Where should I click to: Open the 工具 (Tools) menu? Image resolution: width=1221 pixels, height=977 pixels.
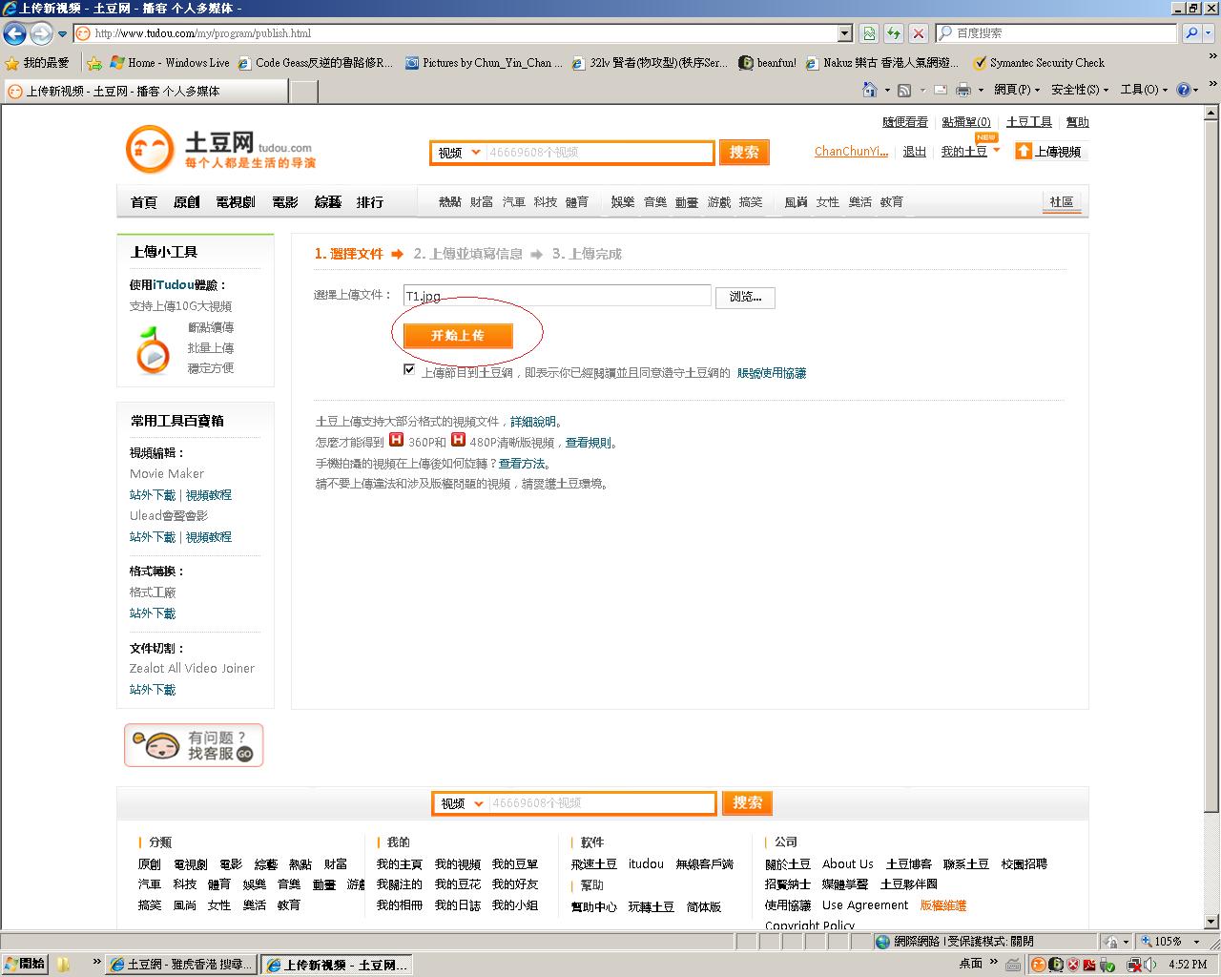coord(1144,90)
